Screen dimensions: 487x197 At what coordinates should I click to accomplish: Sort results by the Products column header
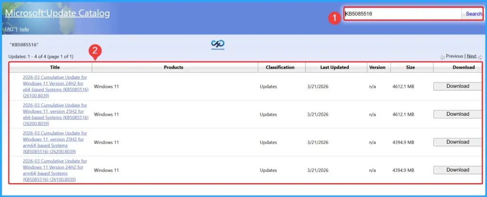[174, 67]
